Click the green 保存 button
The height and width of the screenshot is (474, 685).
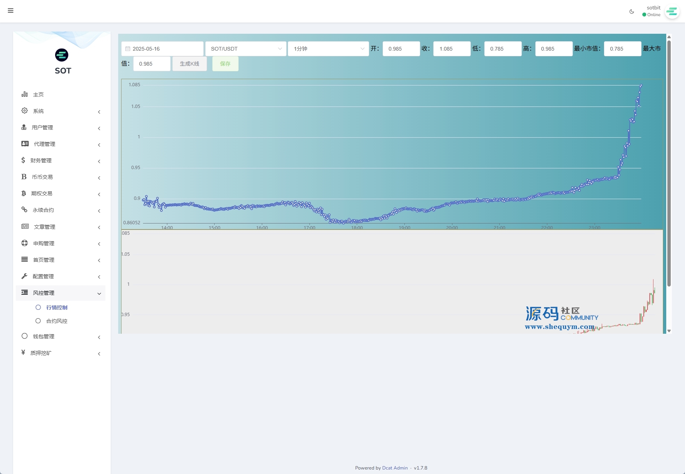(x=225, y=64)
